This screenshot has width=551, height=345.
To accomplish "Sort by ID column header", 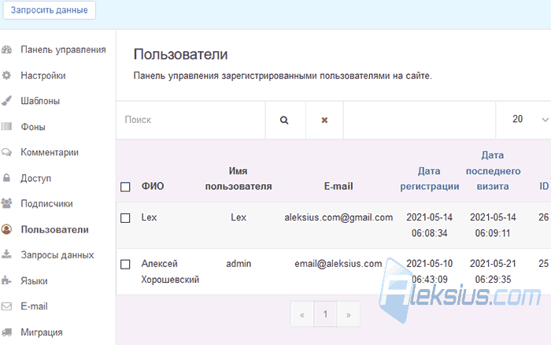I will tap(544, 186).
